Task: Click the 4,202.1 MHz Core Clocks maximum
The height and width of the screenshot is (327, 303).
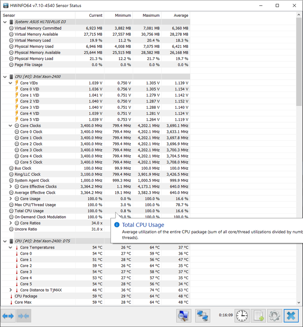Action: point(149,126)
